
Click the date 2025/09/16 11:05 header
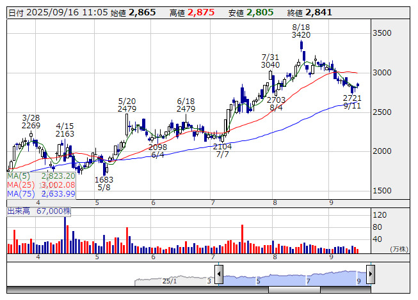(x=58, y=13)
